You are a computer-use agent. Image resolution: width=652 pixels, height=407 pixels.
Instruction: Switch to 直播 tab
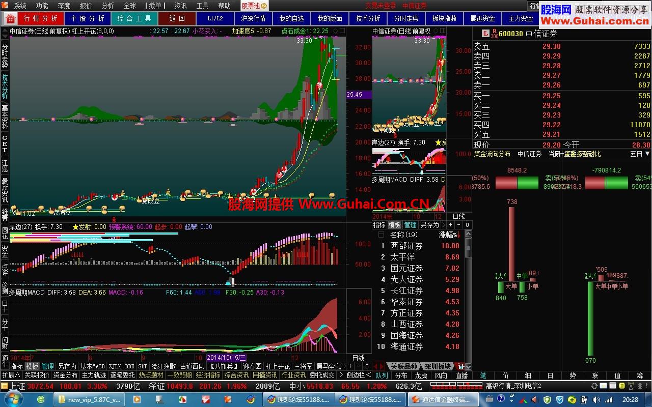[461, 375]
